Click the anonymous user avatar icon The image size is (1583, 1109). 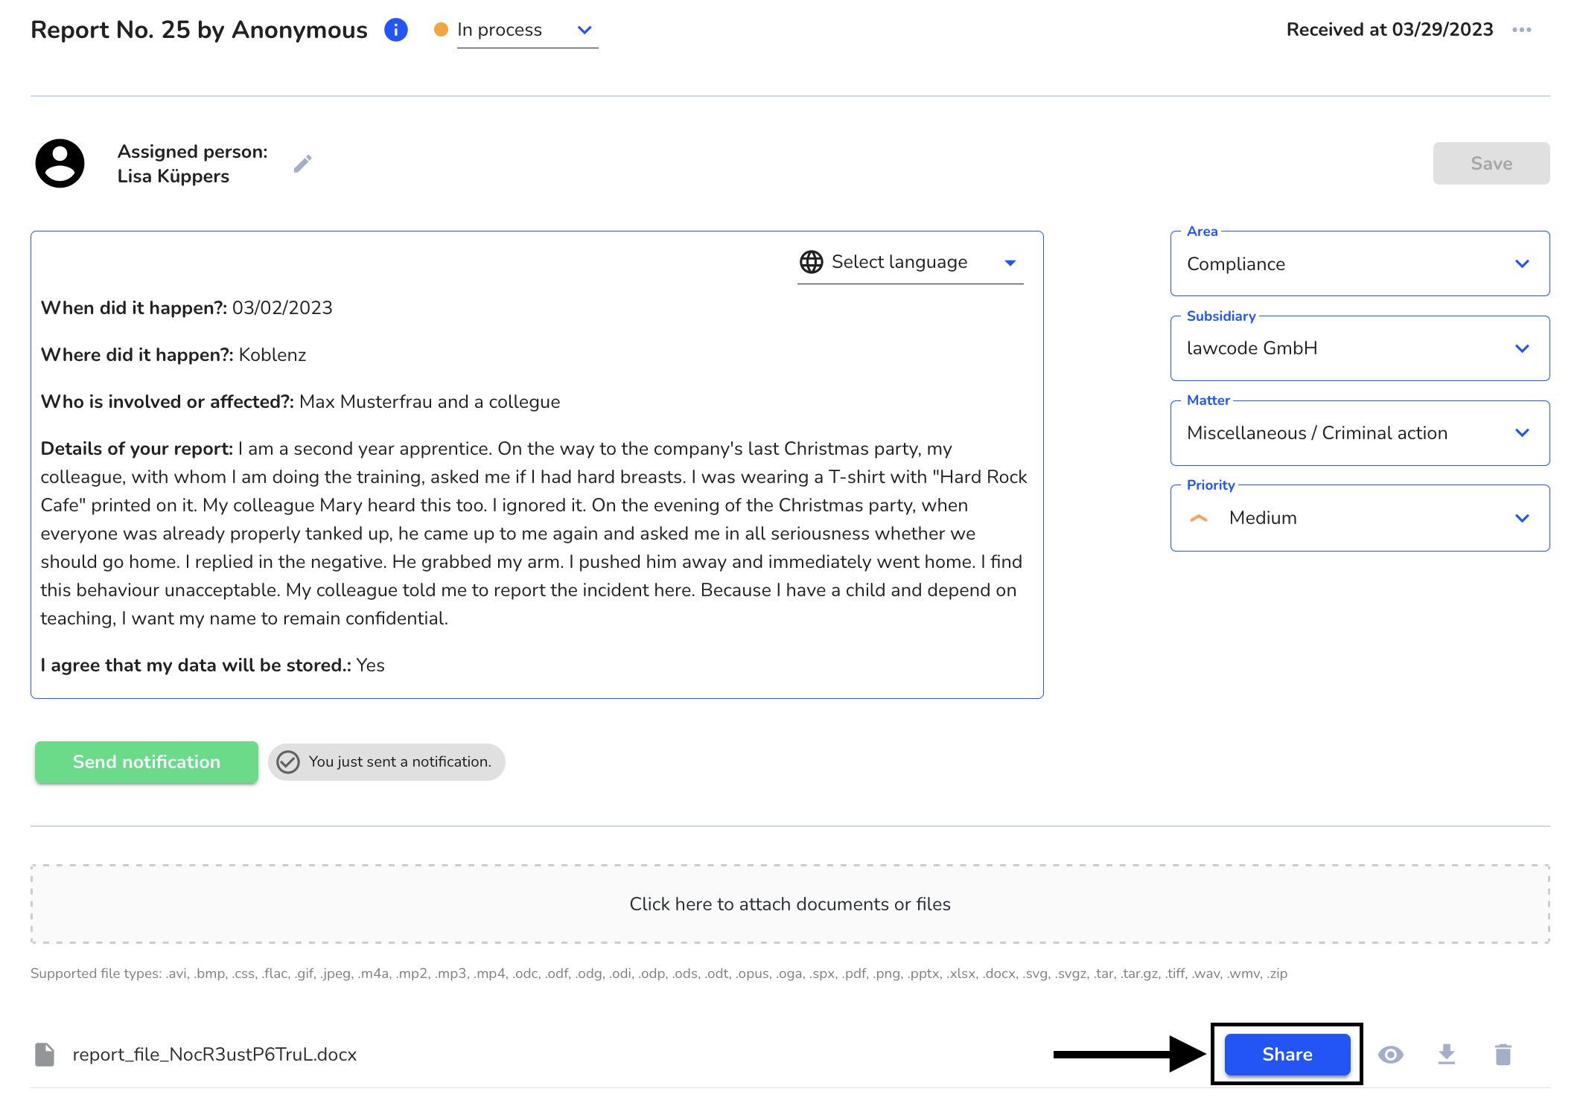click(60, 162)
